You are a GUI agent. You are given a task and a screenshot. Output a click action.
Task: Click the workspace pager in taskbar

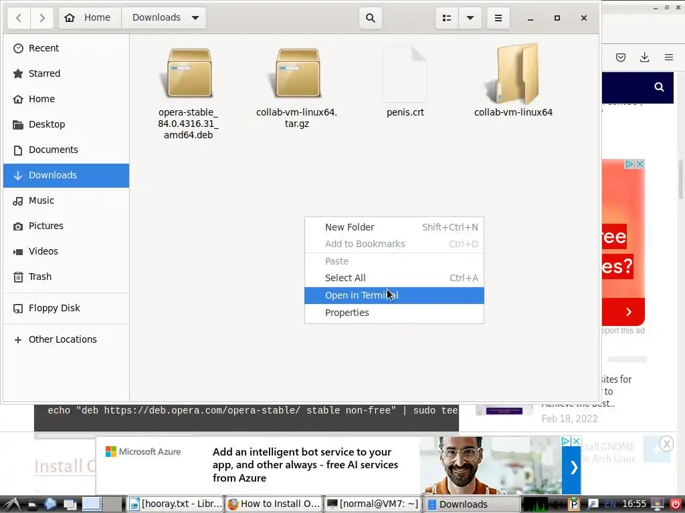point(102,504)
